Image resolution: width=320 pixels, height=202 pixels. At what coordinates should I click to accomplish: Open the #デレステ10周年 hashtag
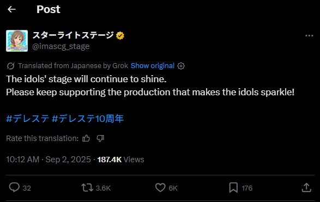(x=88, y=119)
